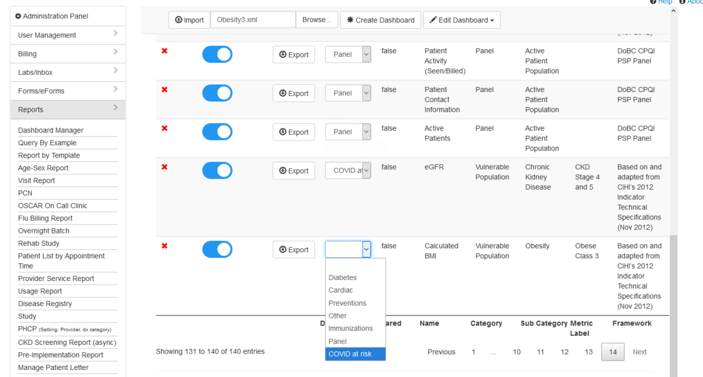Remove the Calculated BMI row via red X icon

(x=164, y=249)
